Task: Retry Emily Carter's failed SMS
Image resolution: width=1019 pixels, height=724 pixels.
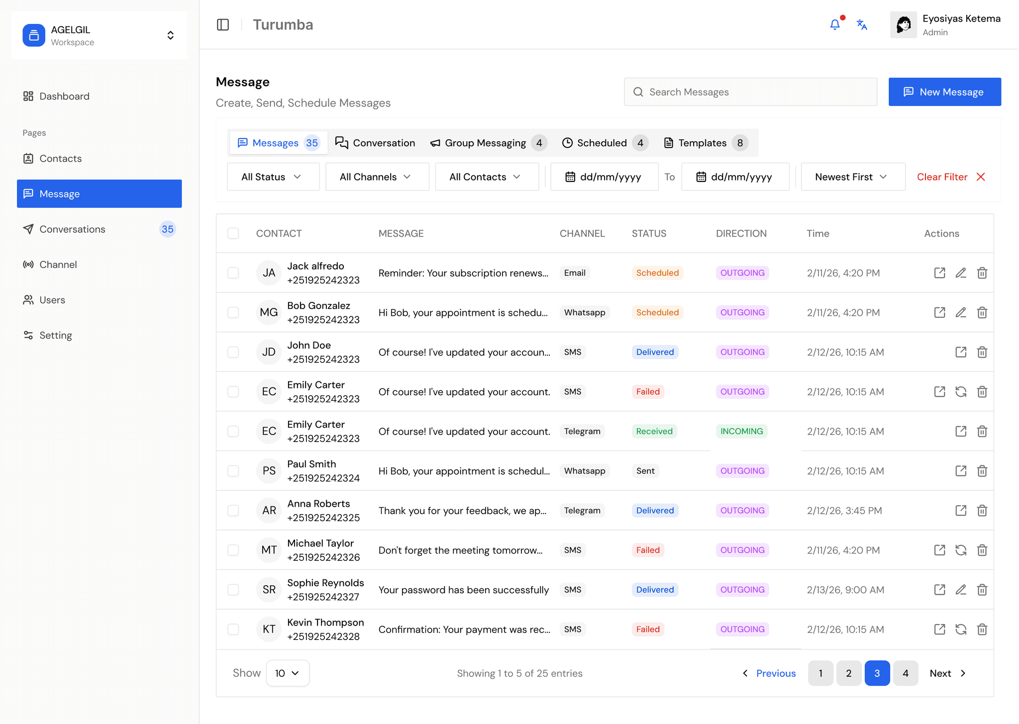Action: (x=961, y=392)
